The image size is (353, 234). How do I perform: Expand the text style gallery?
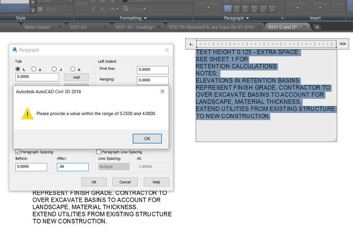click(x=33, y=10)
